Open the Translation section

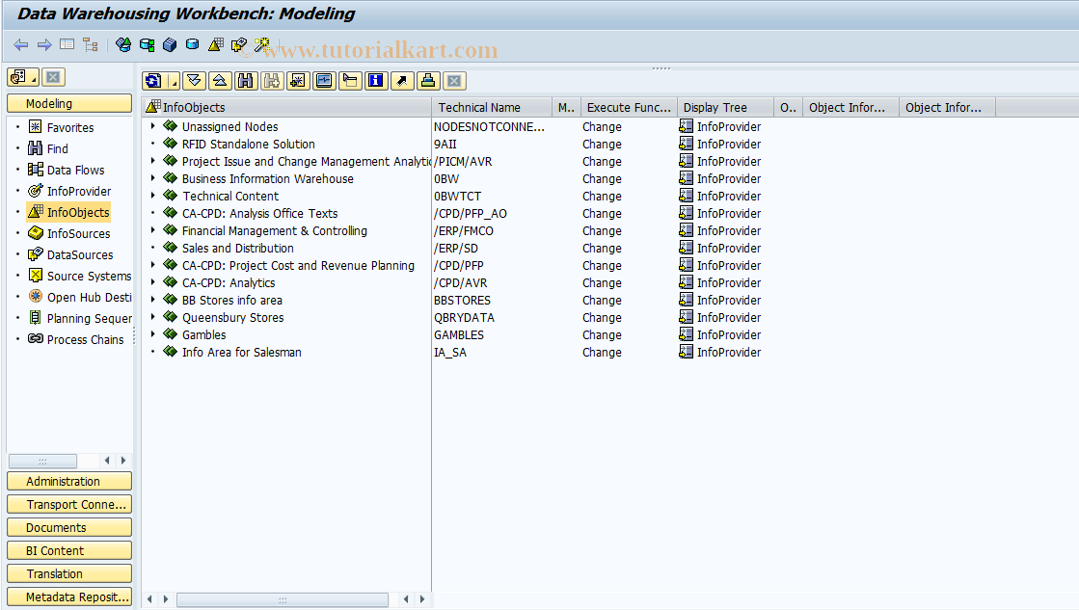(x=68, y=573)
